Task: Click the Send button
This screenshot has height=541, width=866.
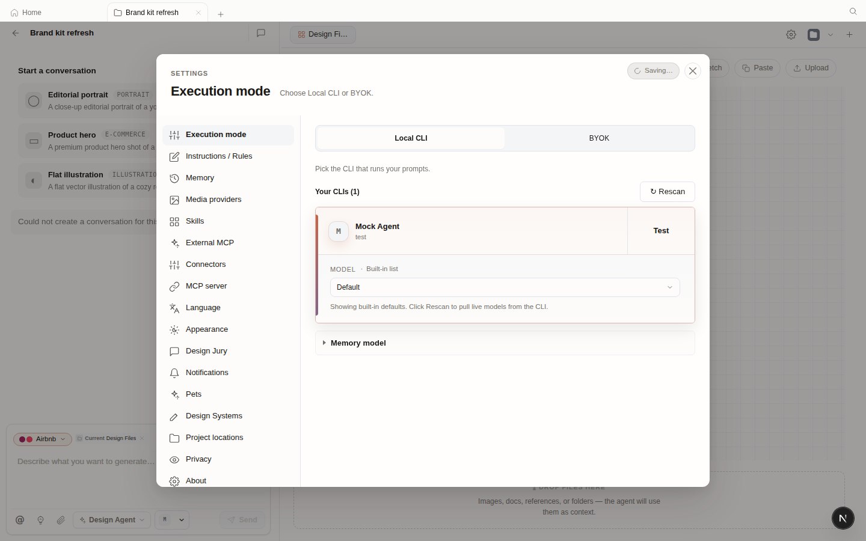Action: [242, 520]
